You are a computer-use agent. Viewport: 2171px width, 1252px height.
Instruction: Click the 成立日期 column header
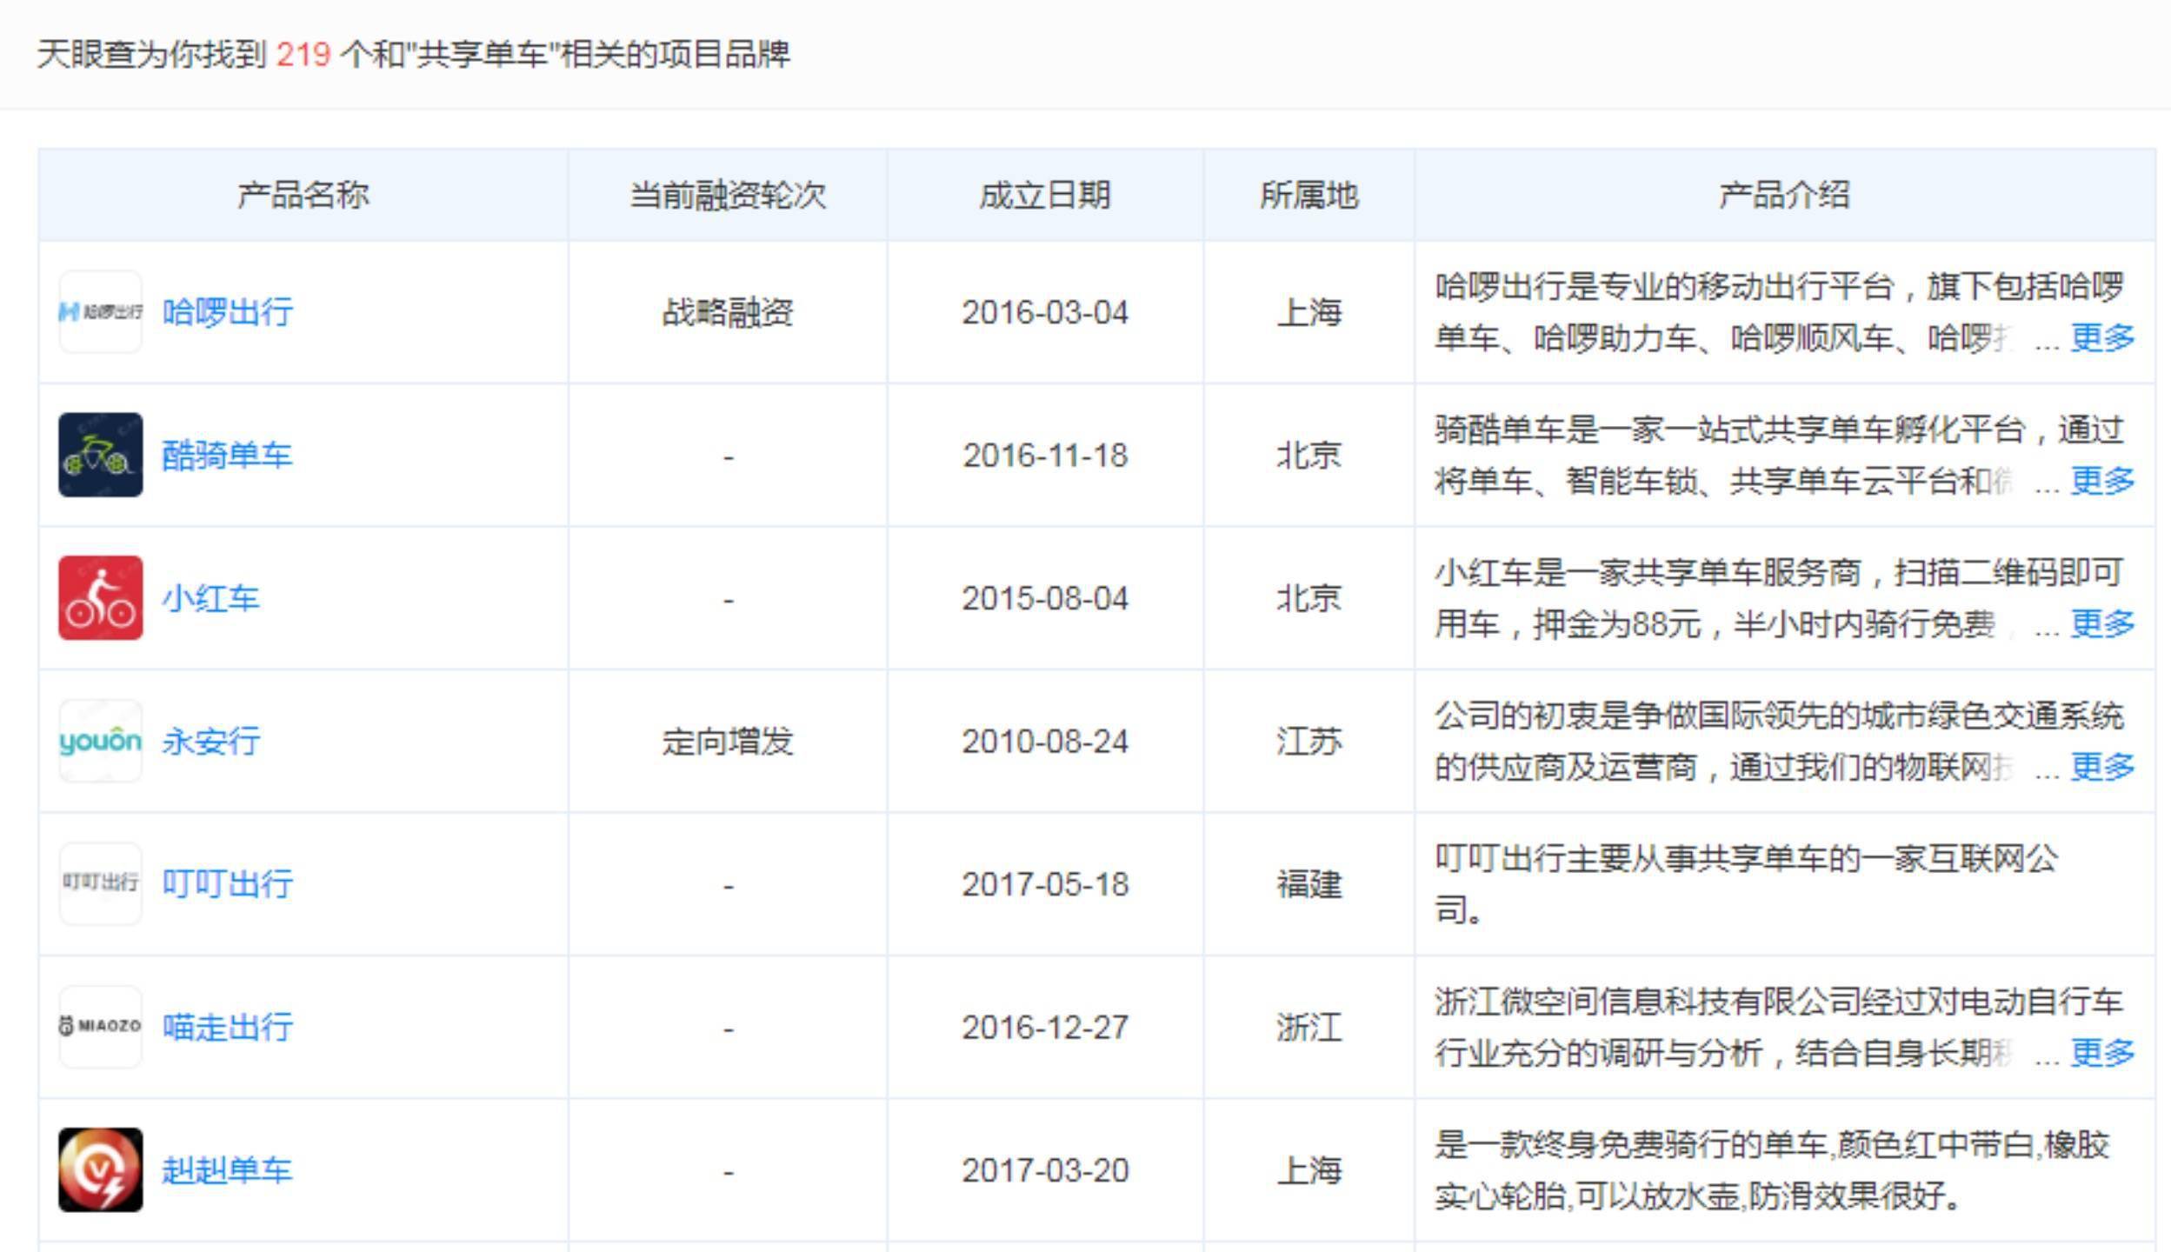(1045, 195)
